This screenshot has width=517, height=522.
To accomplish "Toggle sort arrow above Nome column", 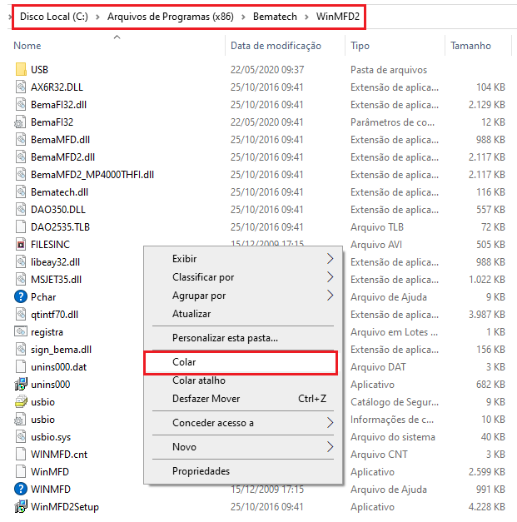I will [x=117, y=37].
